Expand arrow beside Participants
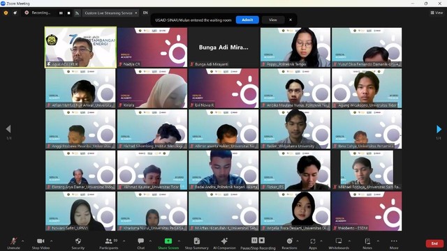Viewport: 447px width, 251px height. tap(124, 241)
